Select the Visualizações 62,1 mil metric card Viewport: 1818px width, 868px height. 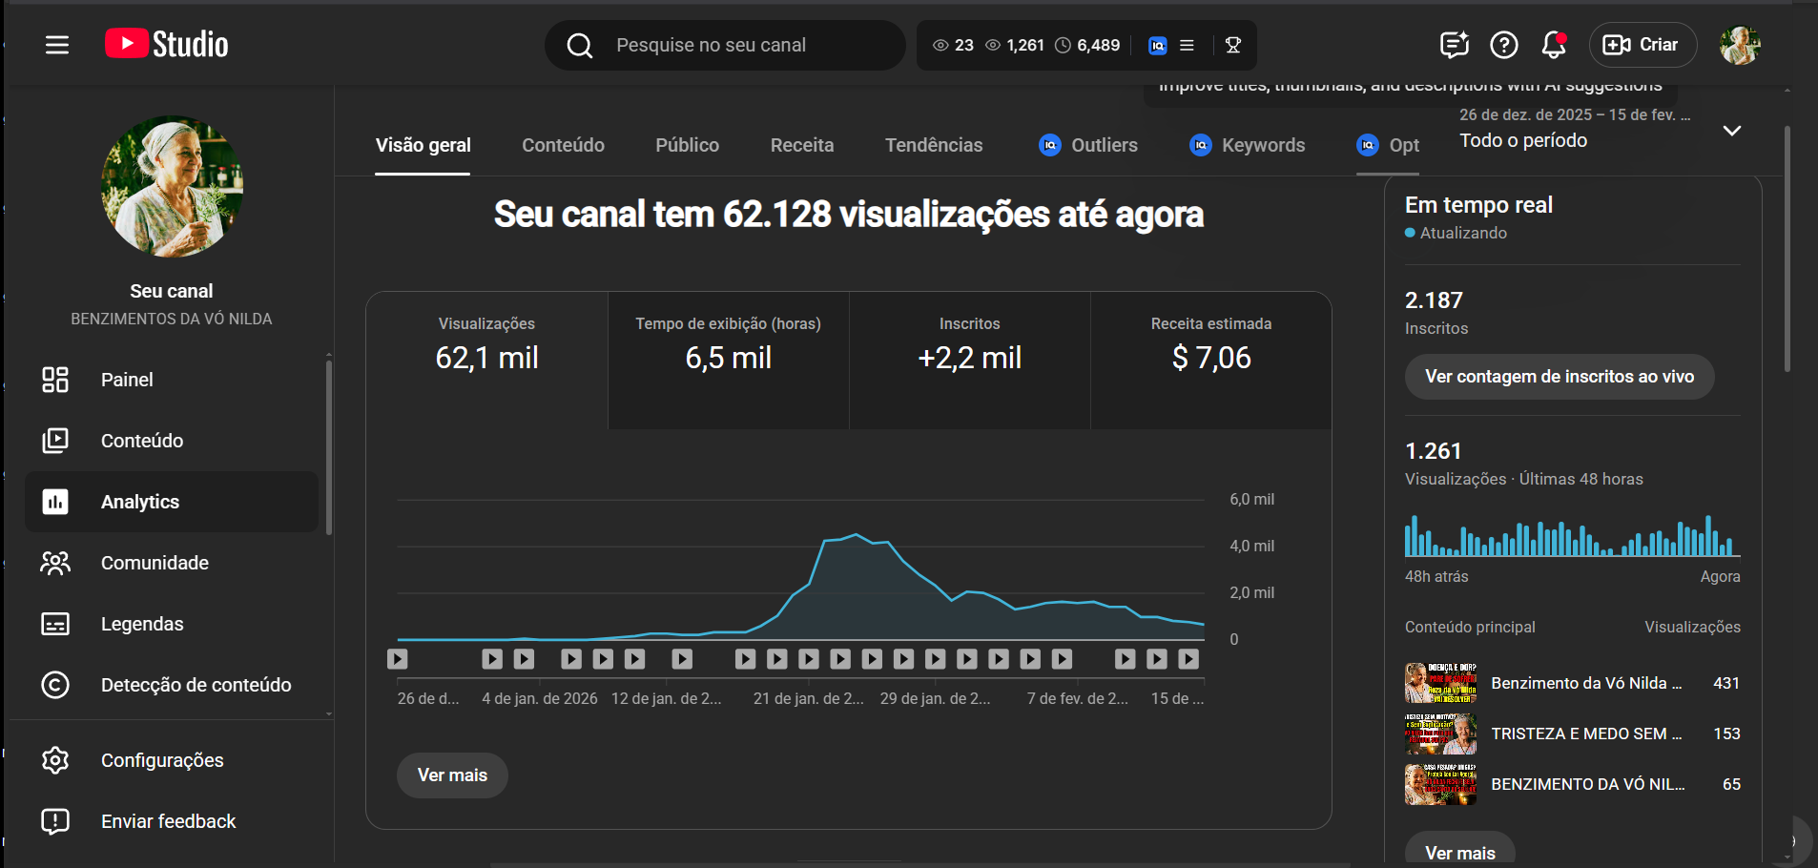tap(487, 361)
